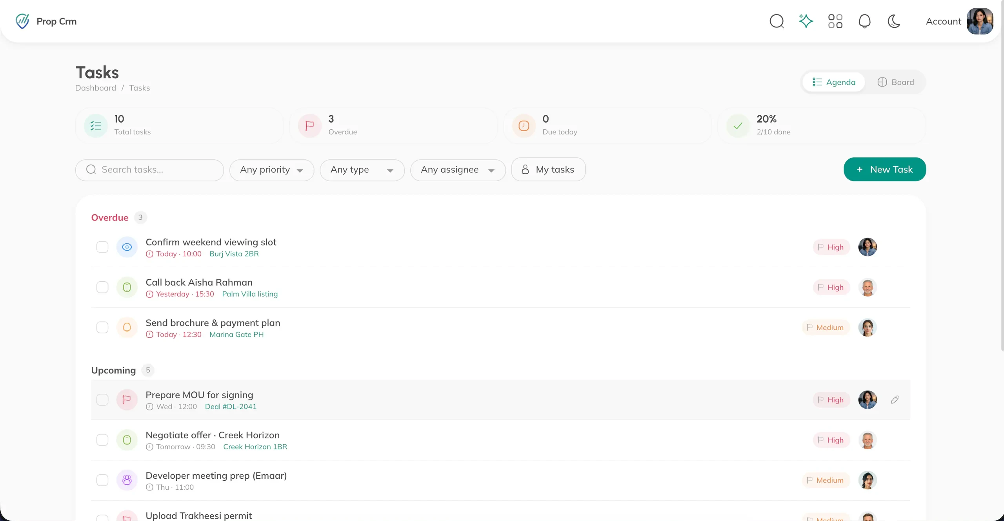The image size is (1004, 521).
Task: Click the edit pencil on Prepare MOU row
Action: pos(895,400)
